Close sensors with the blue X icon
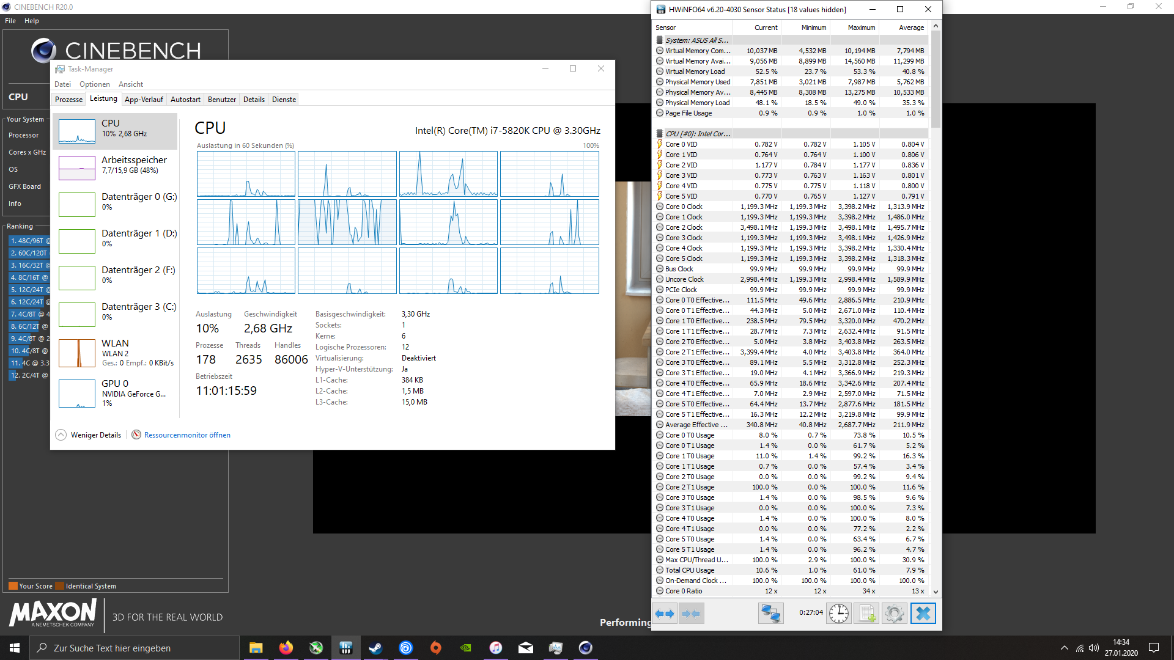The height and width of the screenshot is (660, 1174). click(923, 614)
